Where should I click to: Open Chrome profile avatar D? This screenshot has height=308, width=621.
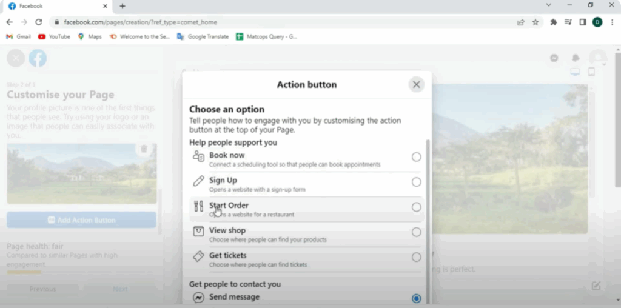click(x=597, y=22)
